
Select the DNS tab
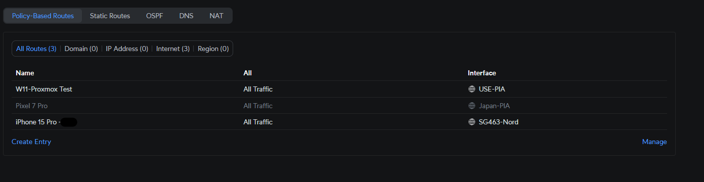point(186,16)
